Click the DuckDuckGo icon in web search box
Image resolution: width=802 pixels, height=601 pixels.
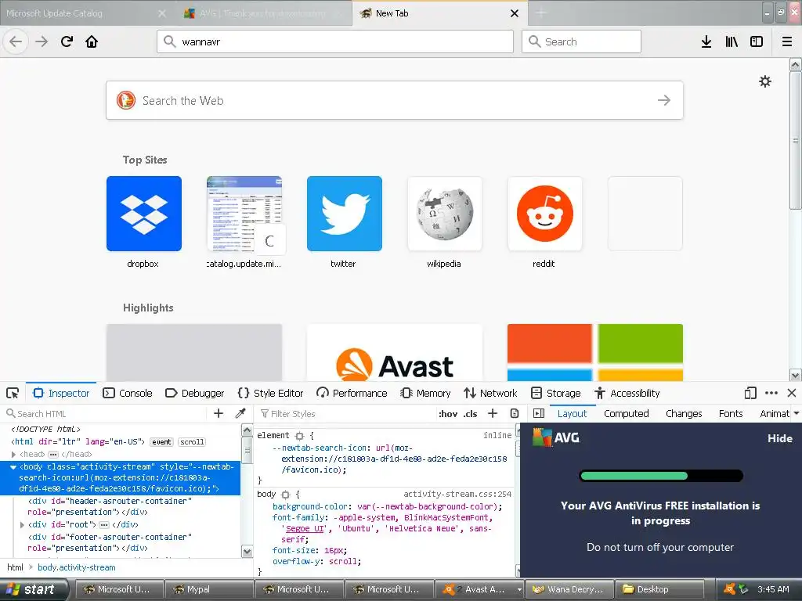point(126,100)
